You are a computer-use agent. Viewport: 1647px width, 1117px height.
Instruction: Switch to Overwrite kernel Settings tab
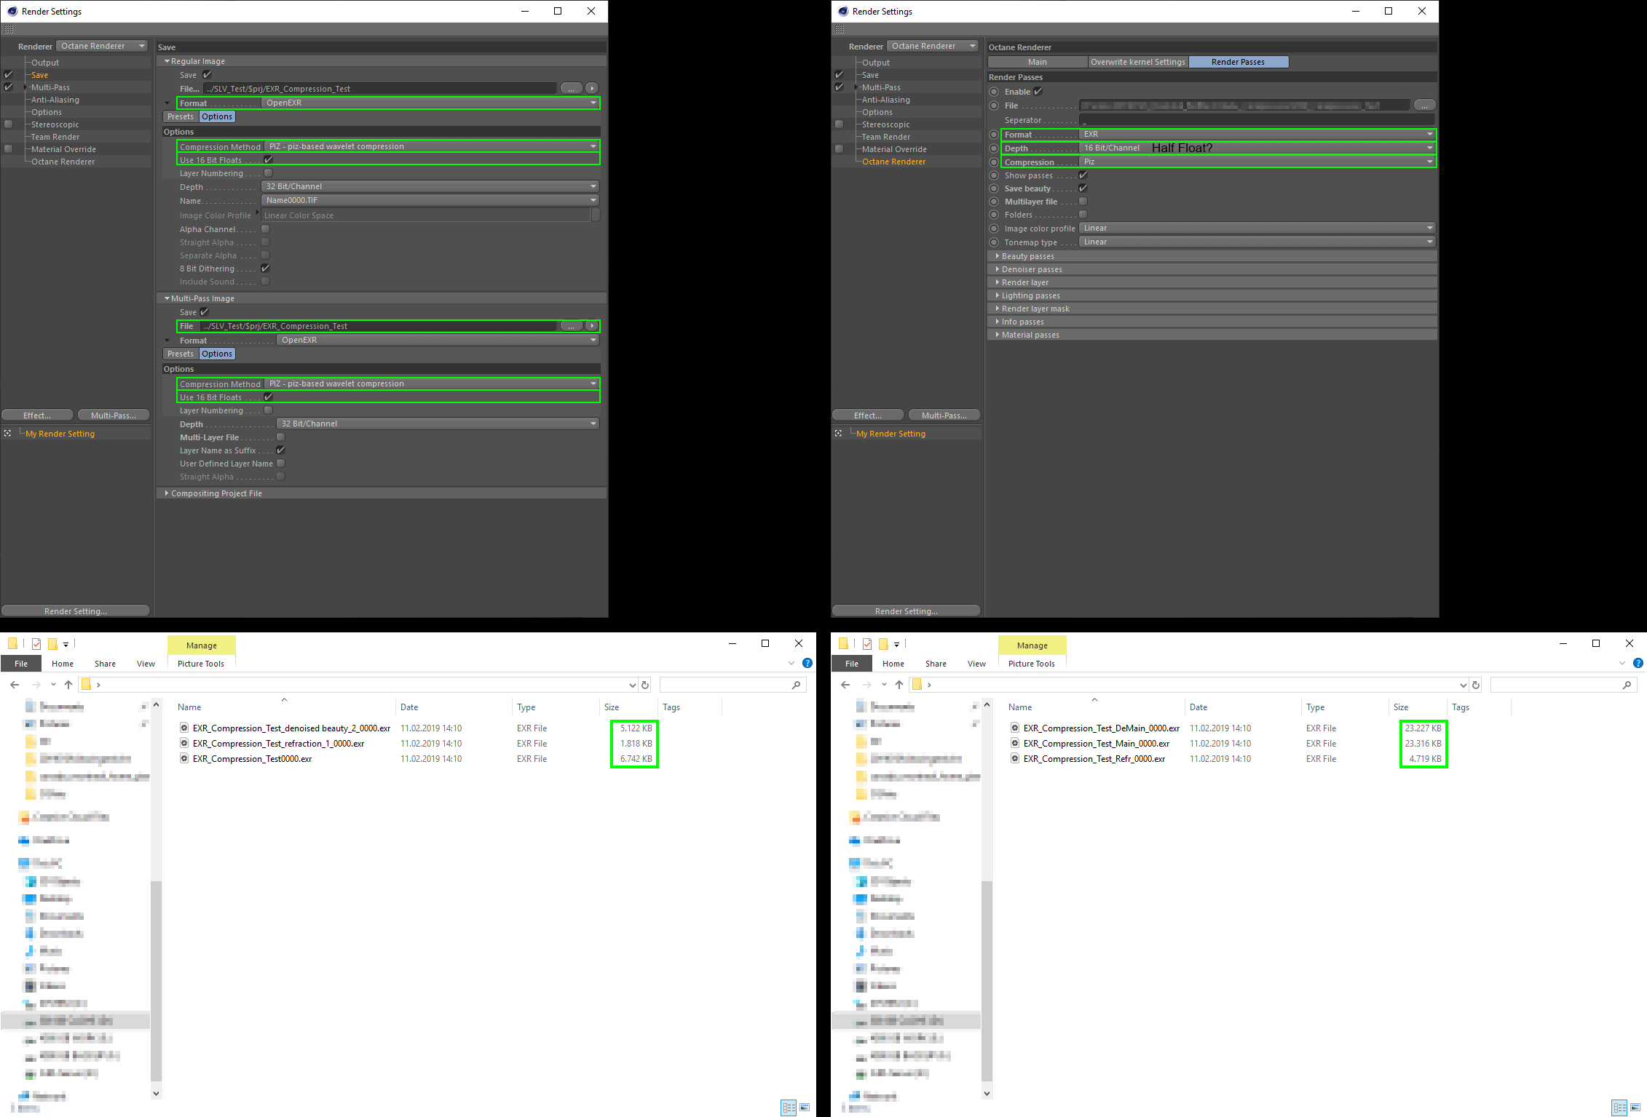pyautogui.click(x=1137, y=62)
